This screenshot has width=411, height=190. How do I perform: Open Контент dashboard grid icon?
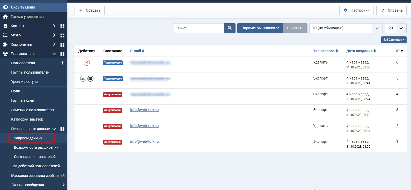click(62, 26)
